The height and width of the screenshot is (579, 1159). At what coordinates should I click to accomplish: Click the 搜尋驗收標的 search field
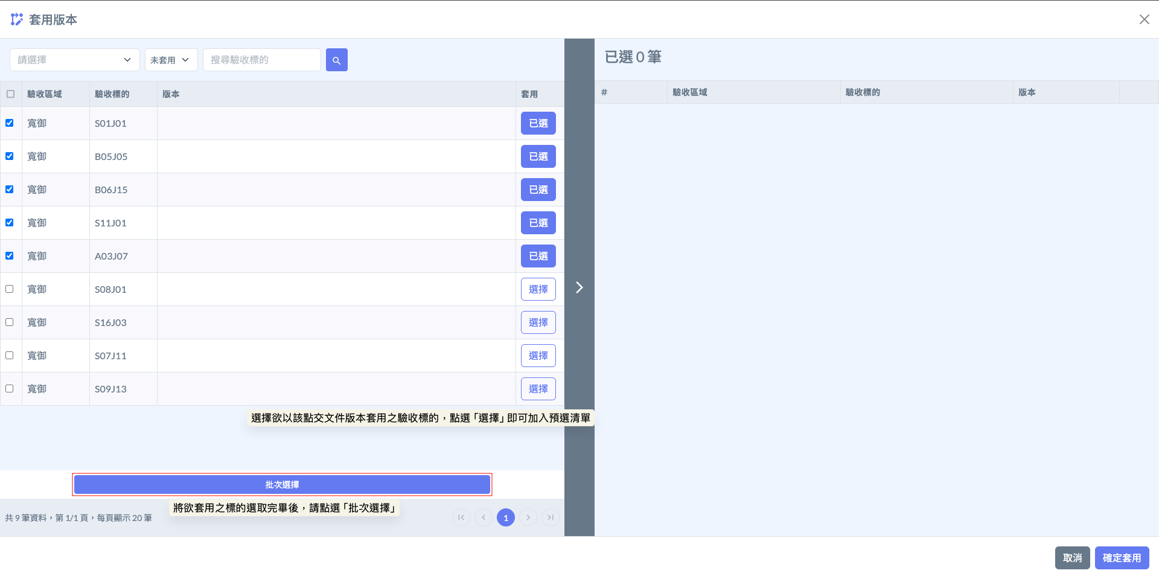pyautogui.click(x=262, y=60)
